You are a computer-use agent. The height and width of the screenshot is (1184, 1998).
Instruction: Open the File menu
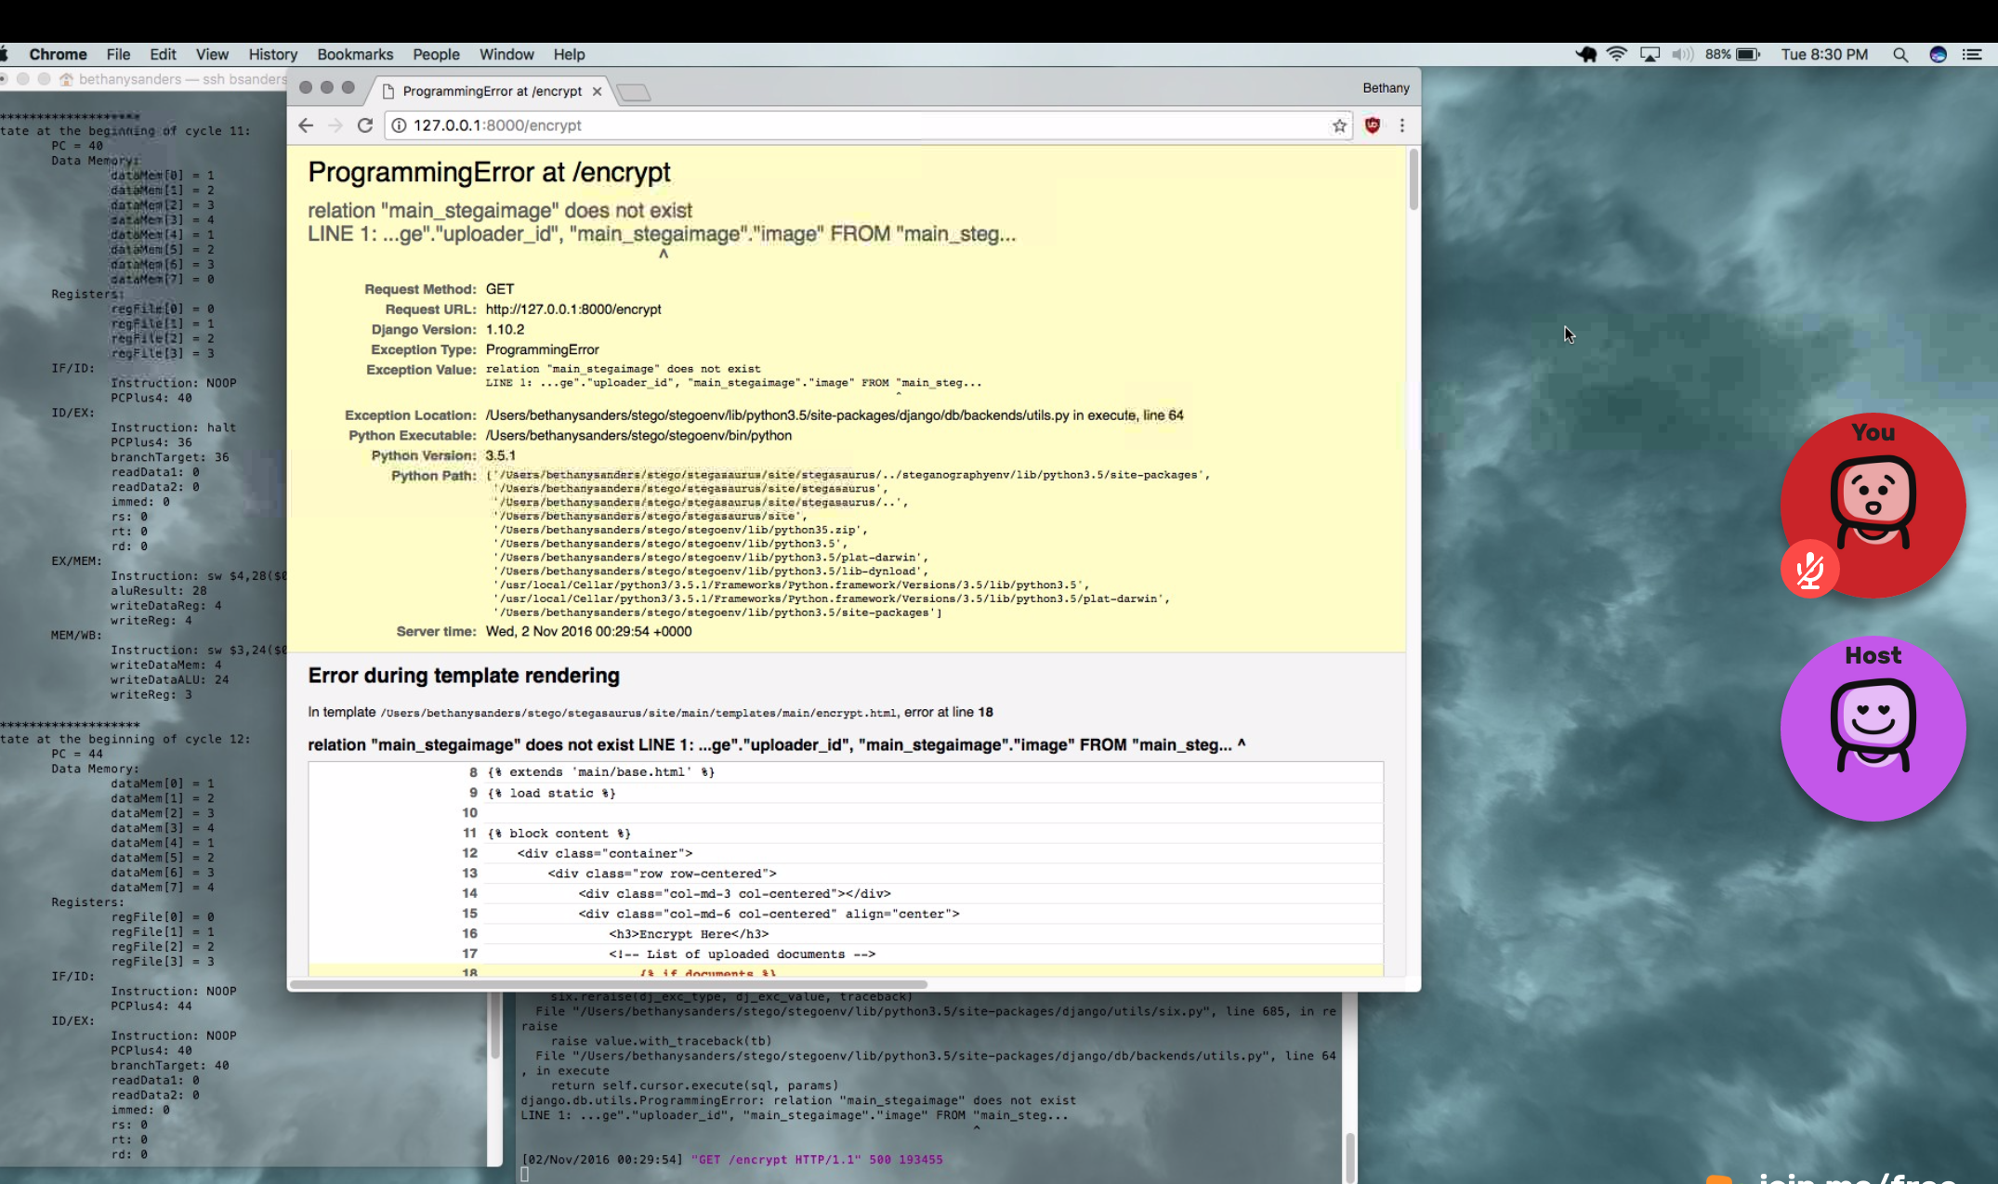point(118,54)
